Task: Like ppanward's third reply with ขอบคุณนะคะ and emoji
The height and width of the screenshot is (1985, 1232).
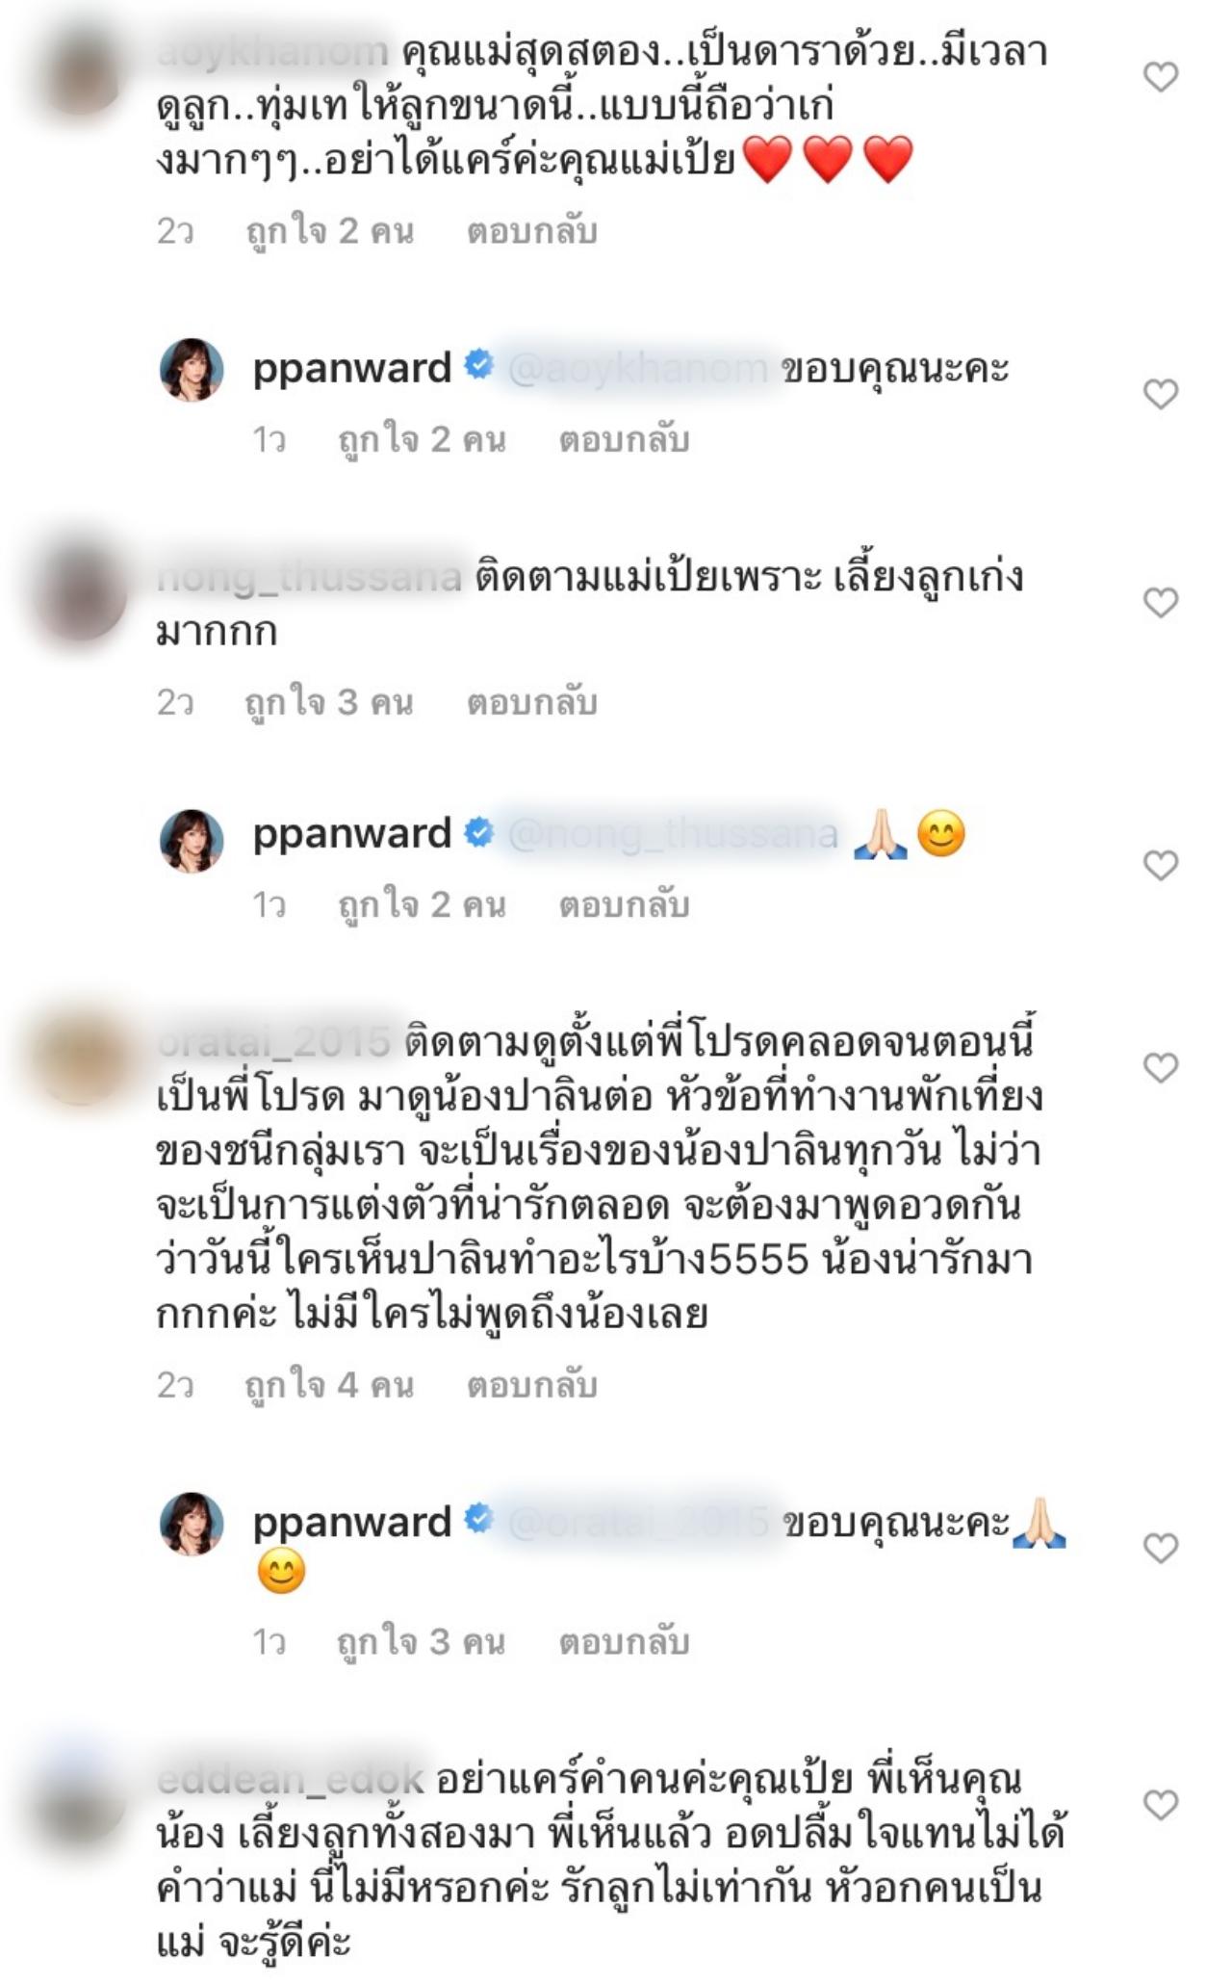Action: [x=1161, y=1548]
